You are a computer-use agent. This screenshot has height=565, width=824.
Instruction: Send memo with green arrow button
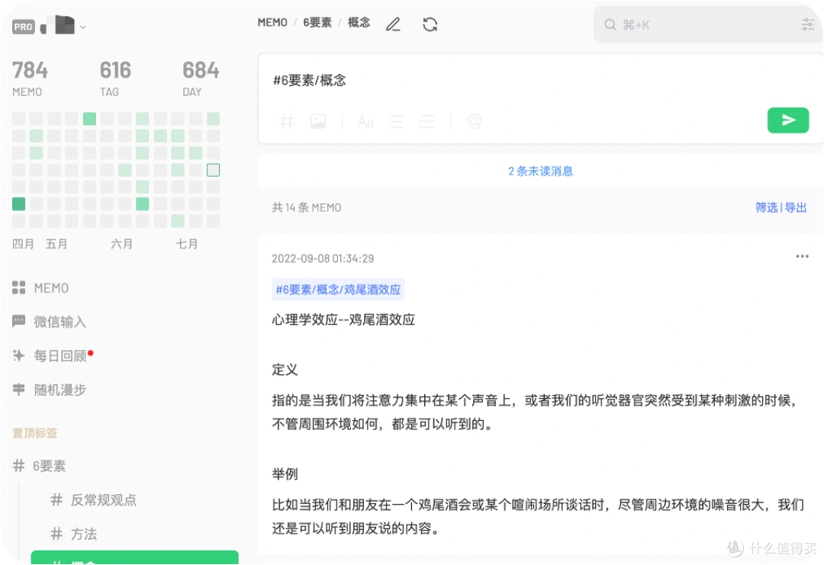pos(787,120)
